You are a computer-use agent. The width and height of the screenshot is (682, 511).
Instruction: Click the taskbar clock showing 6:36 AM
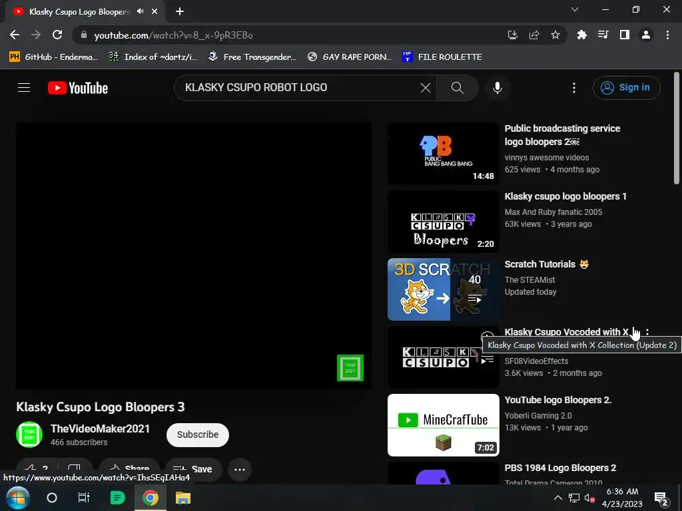(x=622, y=498)
